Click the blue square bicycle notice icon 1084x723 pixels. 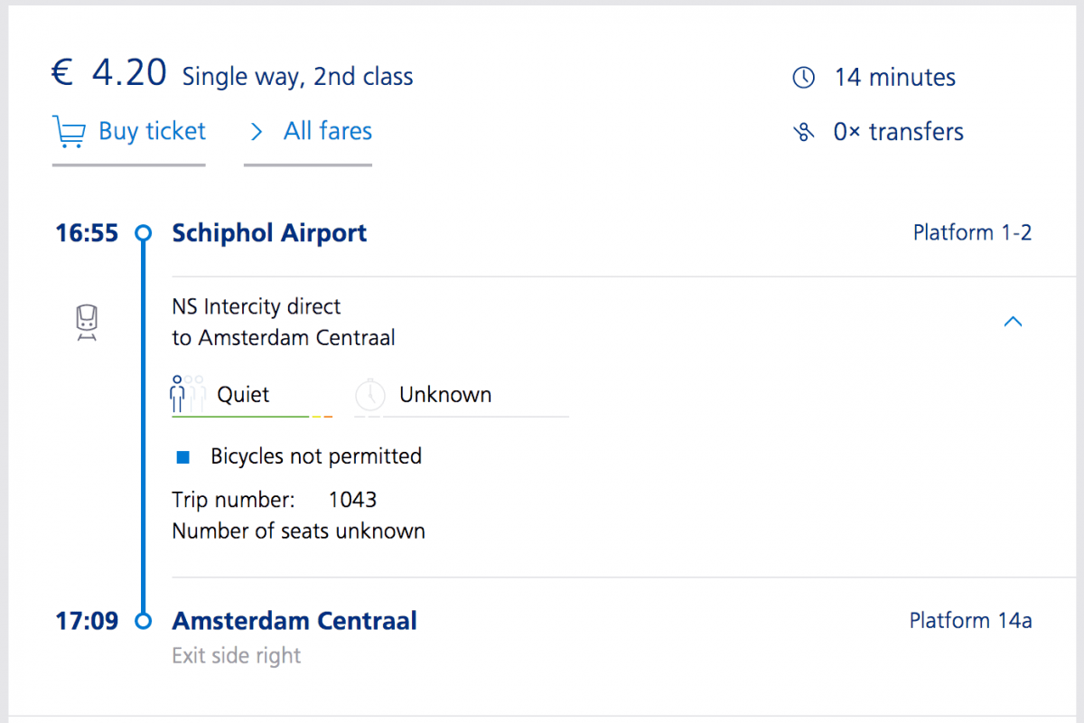pos(183,457)
